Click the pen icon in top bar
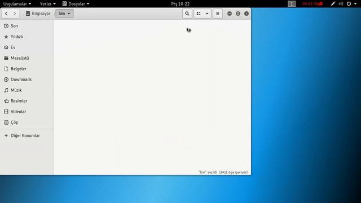Viewport: 361px width, 203px height. [x=333, y=4]
